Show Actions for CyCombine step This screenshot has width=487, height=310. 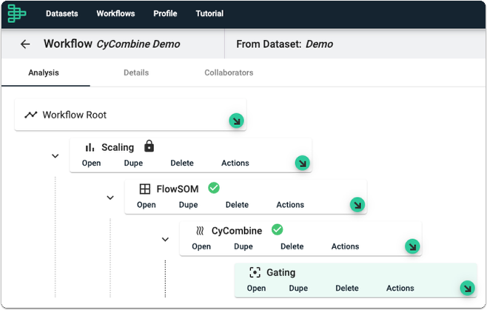345,246
